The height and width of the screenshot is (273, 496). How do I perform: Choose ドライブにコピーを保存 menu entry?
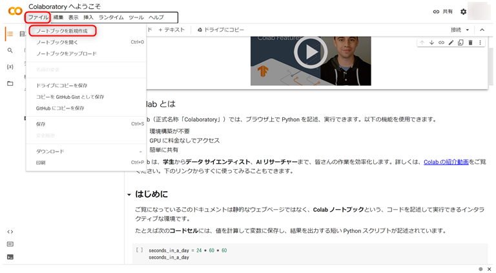point(61,85)
